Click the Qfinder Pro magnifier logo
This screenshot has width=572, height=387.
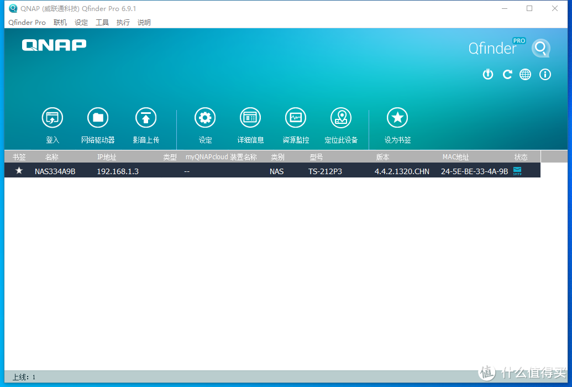(540, 48)
